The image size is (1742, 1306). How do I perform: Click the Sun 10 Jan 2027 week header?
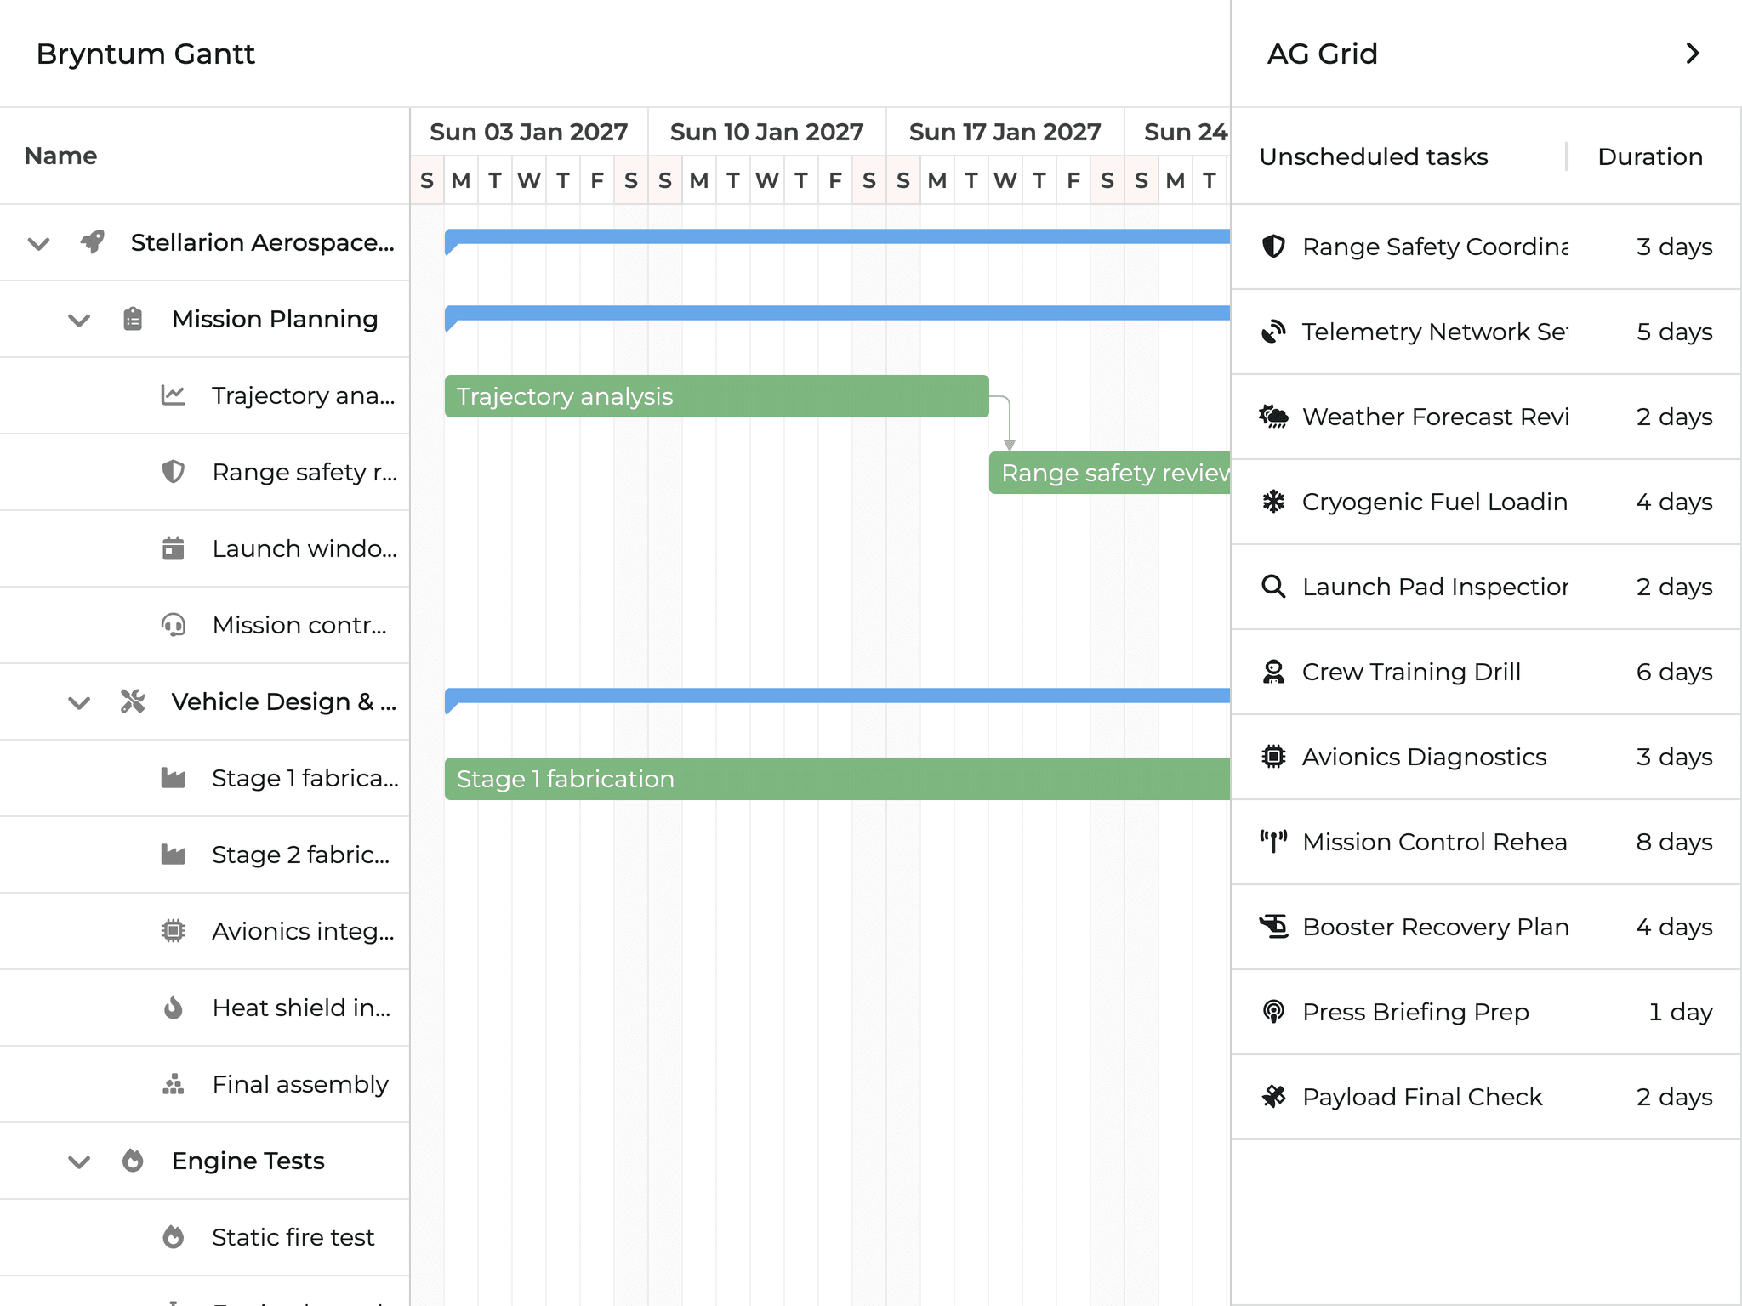[x=767, y=132]
